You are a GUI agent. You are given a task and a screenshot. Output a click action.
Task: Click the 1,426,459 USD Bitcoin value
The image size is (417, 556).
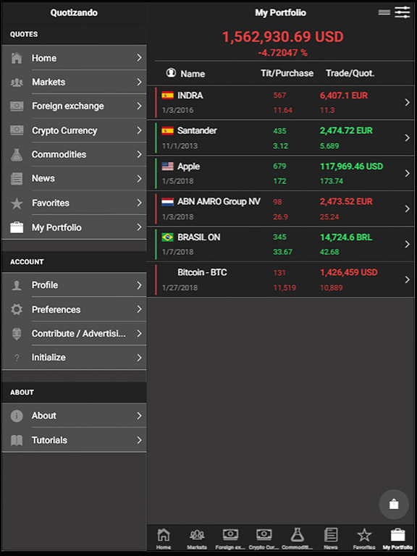click(348, 272)
